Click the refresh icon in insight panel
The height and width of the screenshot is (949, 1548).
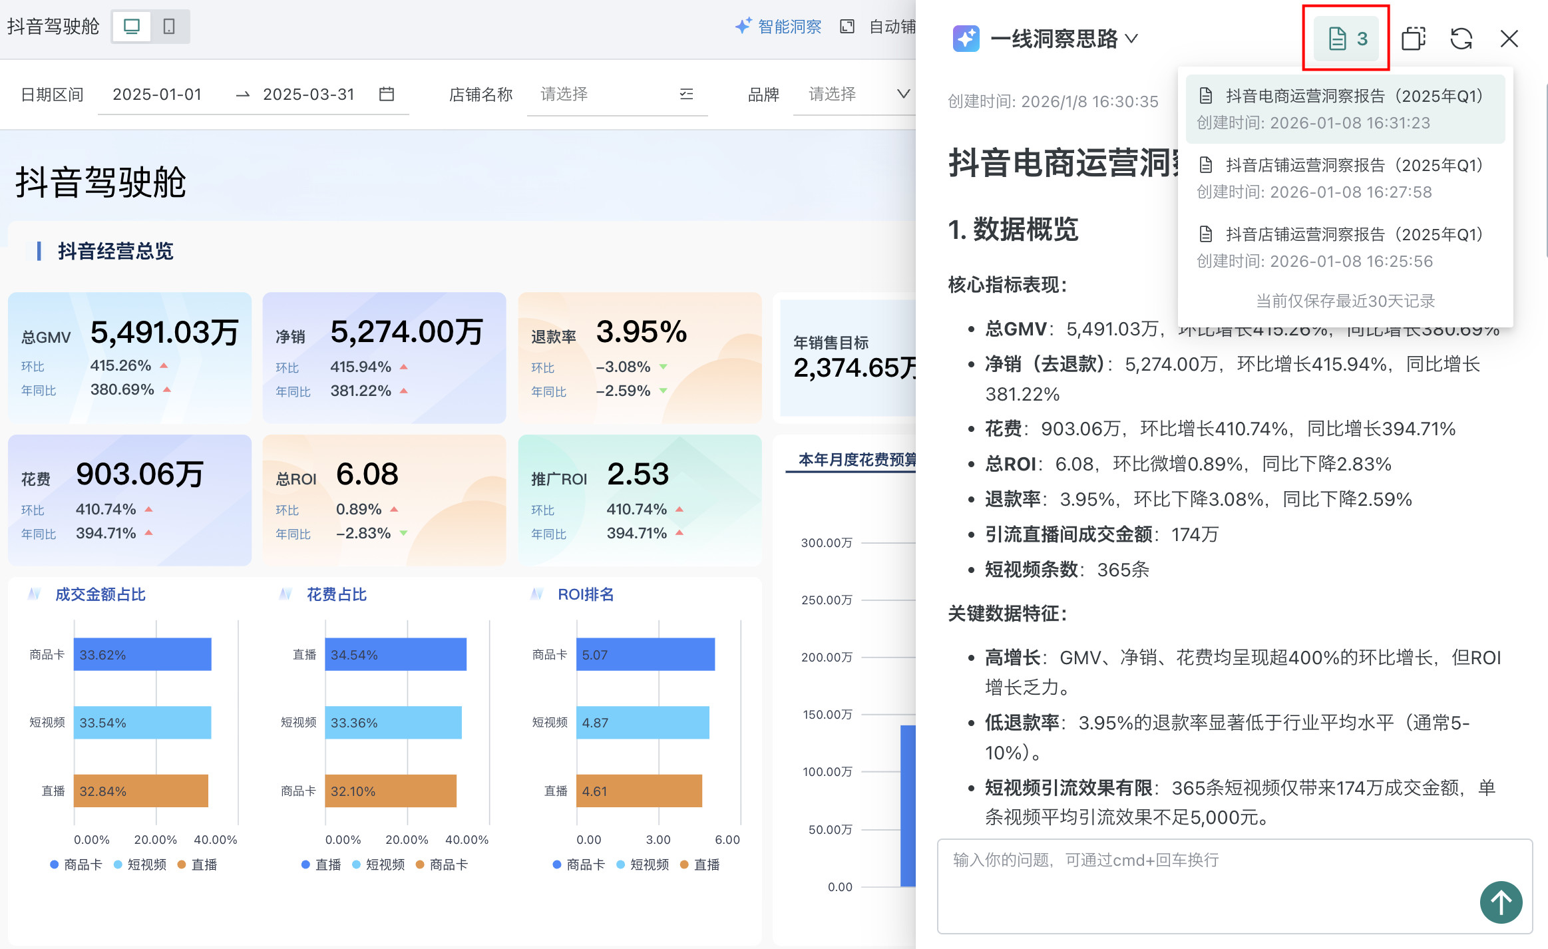point(1461,39)
